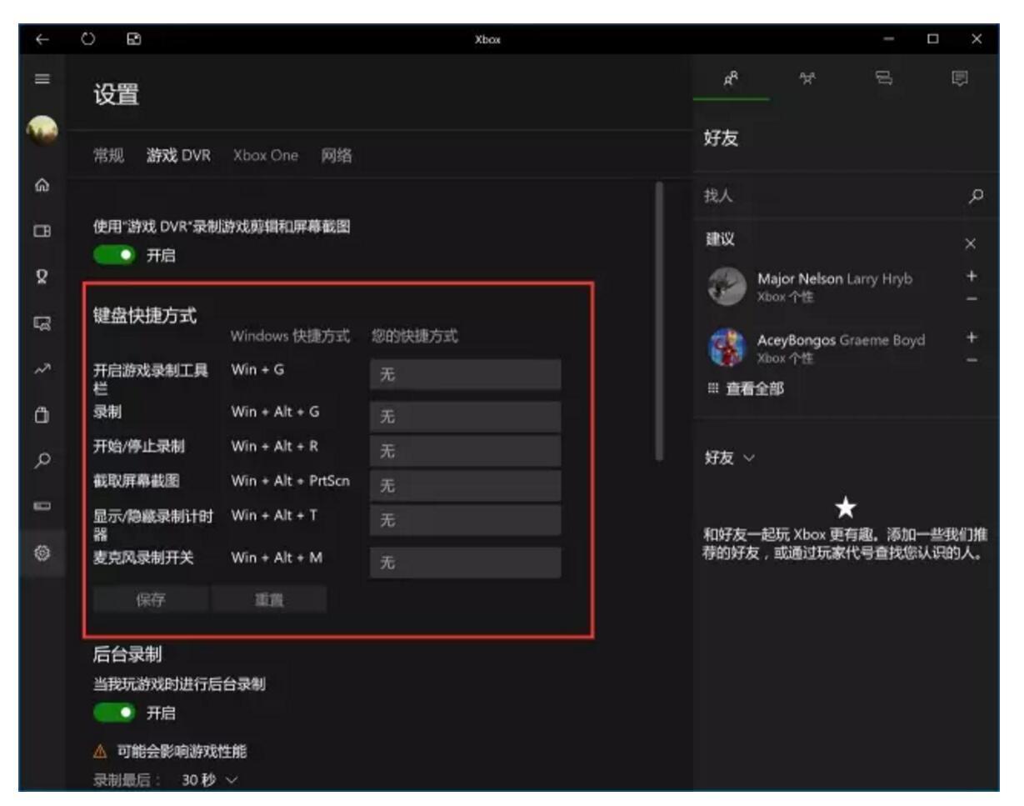Toggle 游戏 DVR recording switch
Image resolution: width=1024 pixels, height=806 pixels.
114,256
